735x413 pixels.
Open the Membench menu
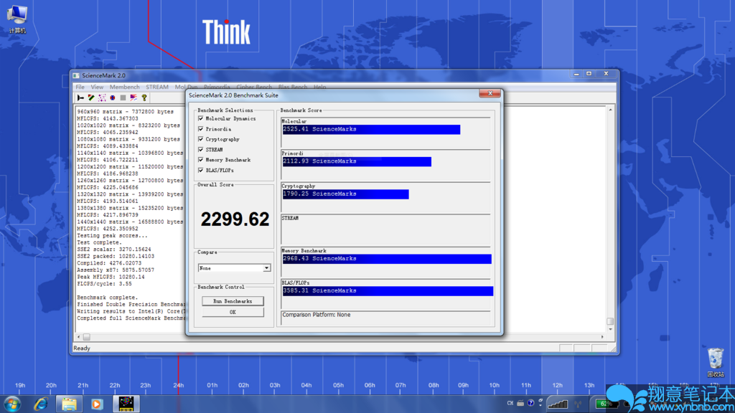pos(124,87)
